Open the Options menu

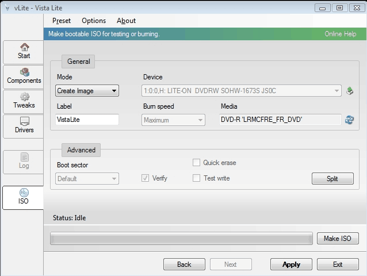(94, 21)
